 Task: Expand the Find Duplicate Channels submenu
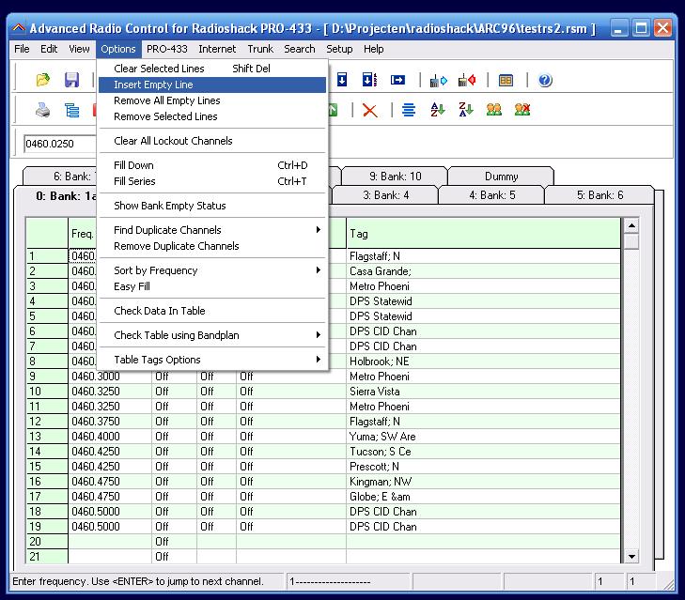point(212,230)
